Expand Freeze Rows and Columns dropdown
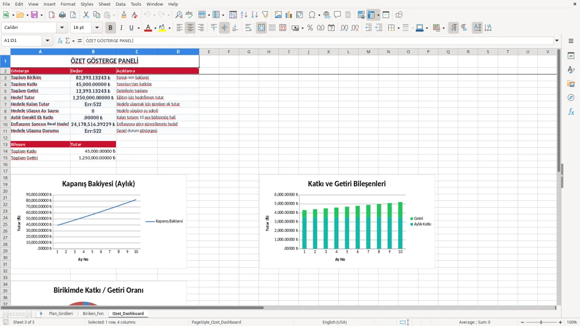 point(378,15)
